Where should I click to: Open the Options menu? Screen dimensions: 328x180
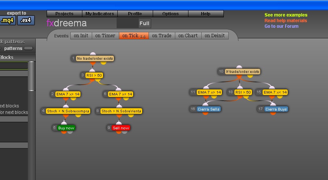point(170,14)
